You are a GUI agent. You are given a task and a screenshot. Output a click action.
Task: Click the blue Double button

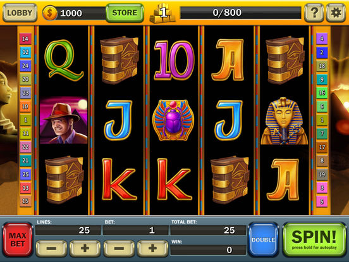(x=263, y=240)
